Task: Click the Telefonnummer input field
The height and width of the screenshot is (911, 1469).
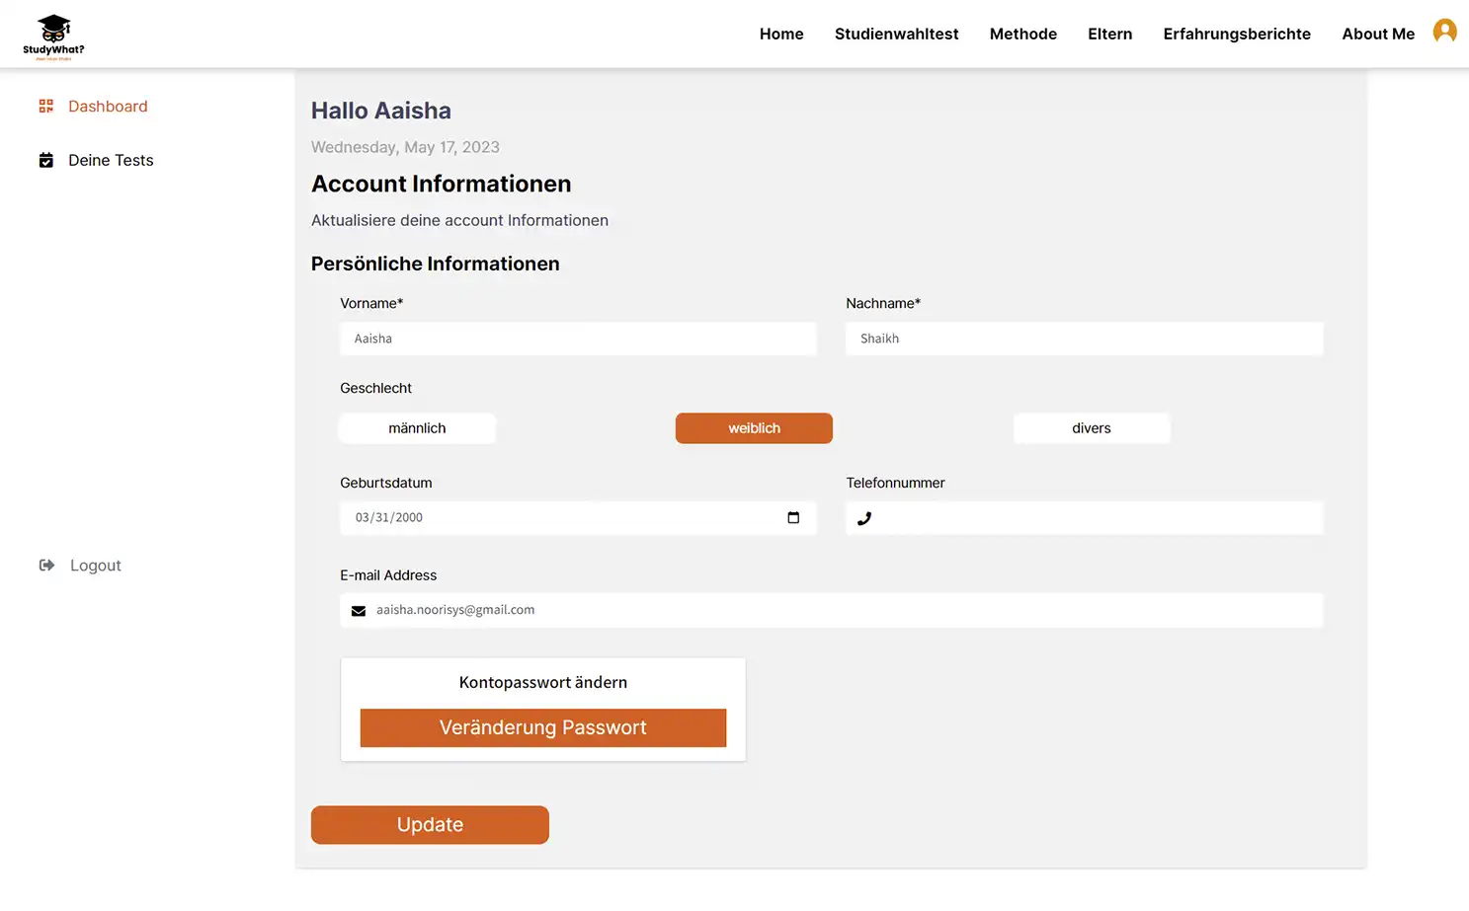Action: coord(1084,517)
